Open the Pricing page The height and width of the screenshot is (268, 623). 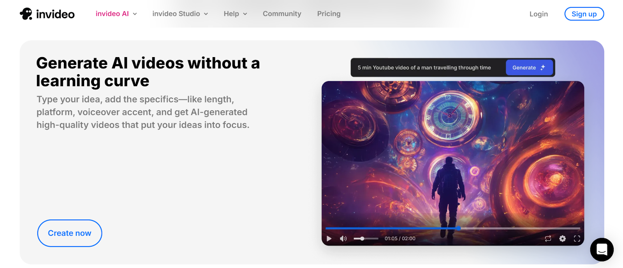point(329,14)
